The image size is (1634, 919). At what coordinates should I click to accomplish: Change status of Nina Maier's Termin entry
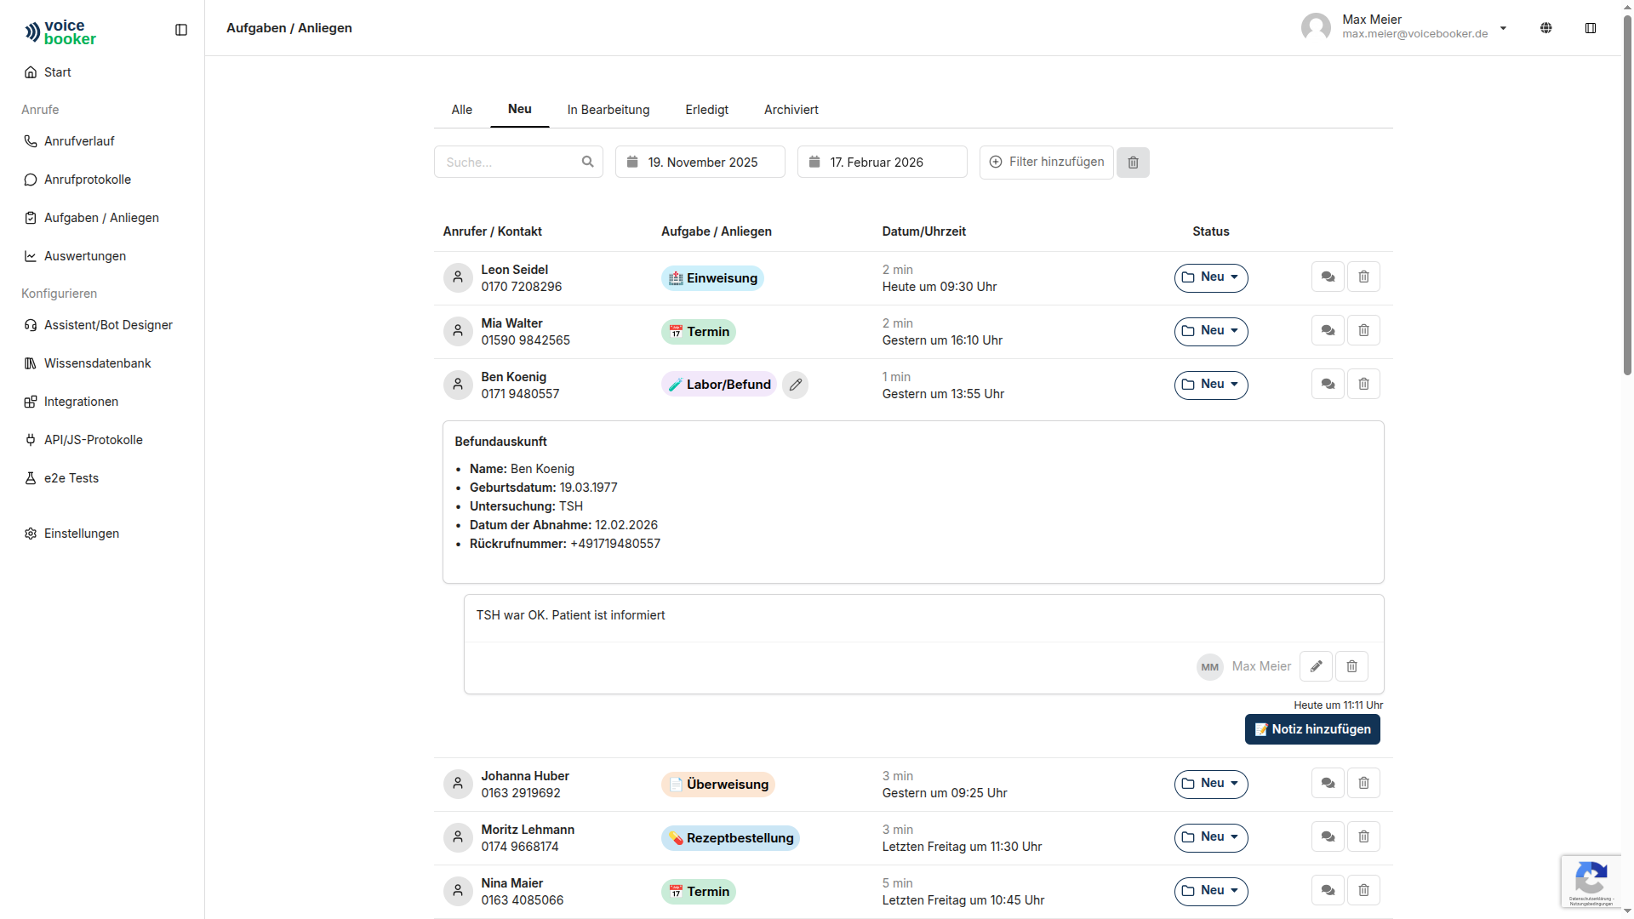point(1211,891)
